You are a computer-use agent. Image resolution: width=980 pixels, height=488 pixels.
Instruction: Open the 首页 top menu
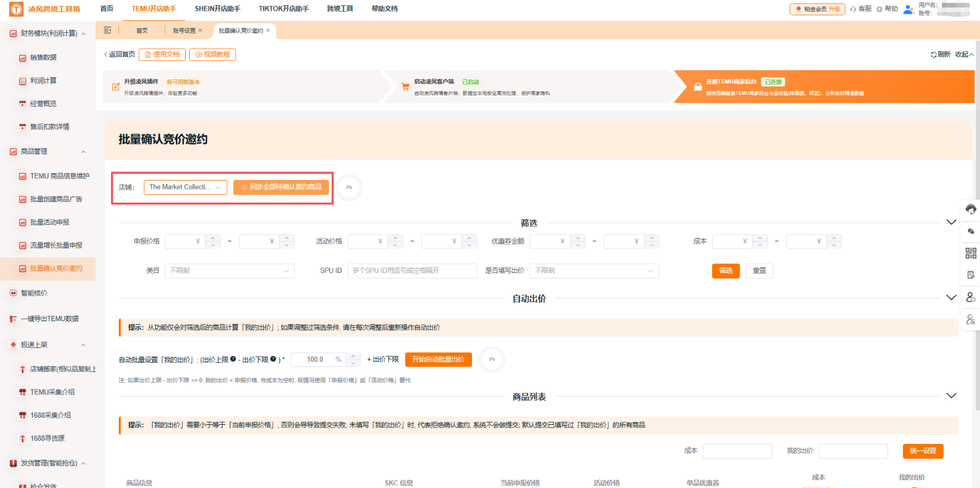pyautogui.click(x=107, y=9)
